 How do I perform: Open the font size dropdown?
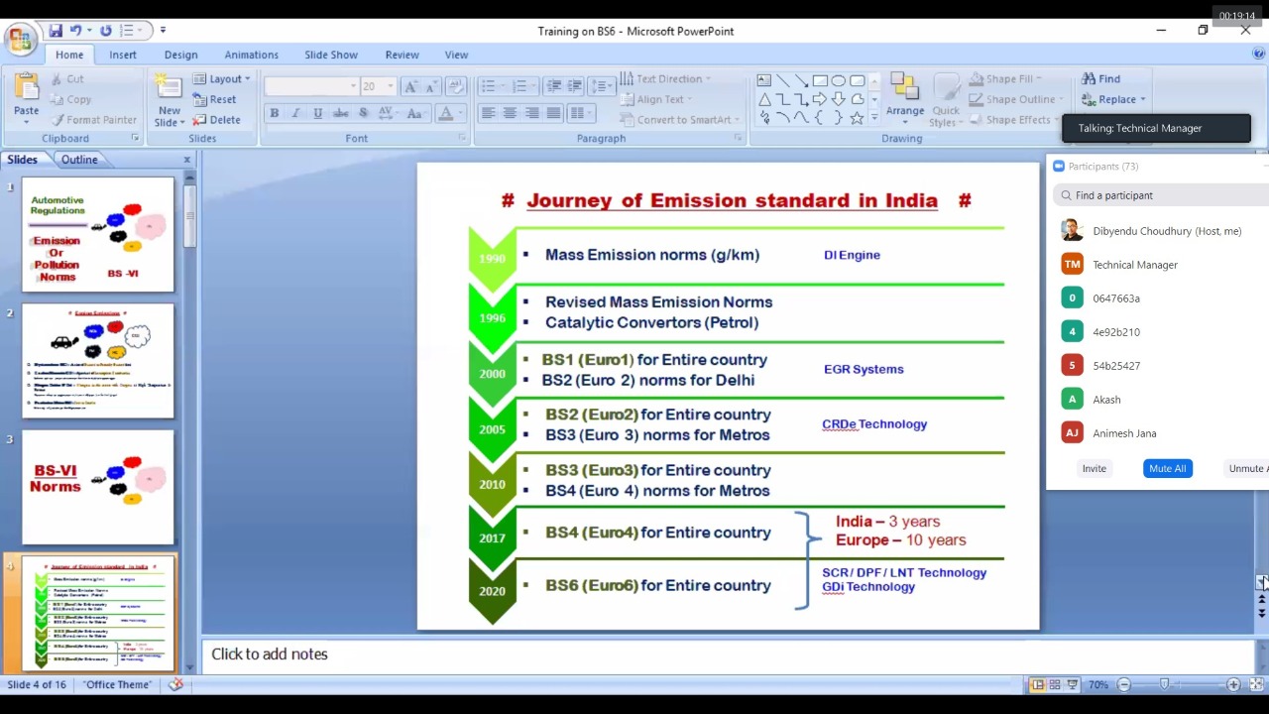click(390, 86)
